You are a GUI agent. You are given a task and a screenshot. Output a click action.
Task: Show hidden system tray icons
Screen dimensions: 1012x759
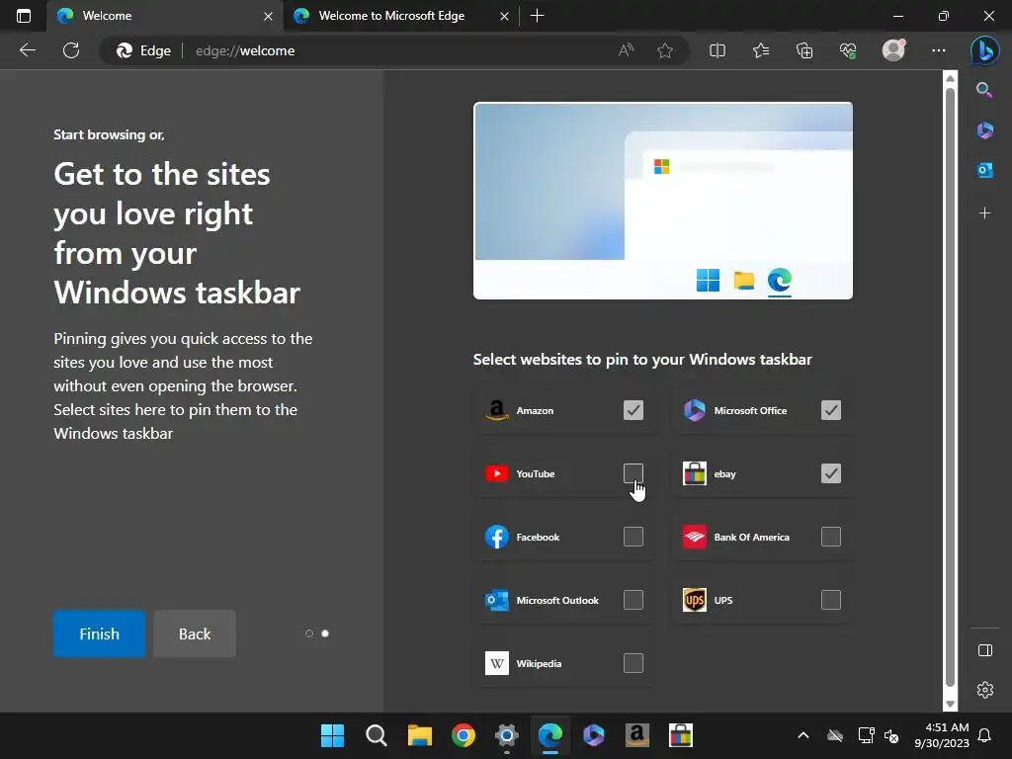tap(802, 735)
